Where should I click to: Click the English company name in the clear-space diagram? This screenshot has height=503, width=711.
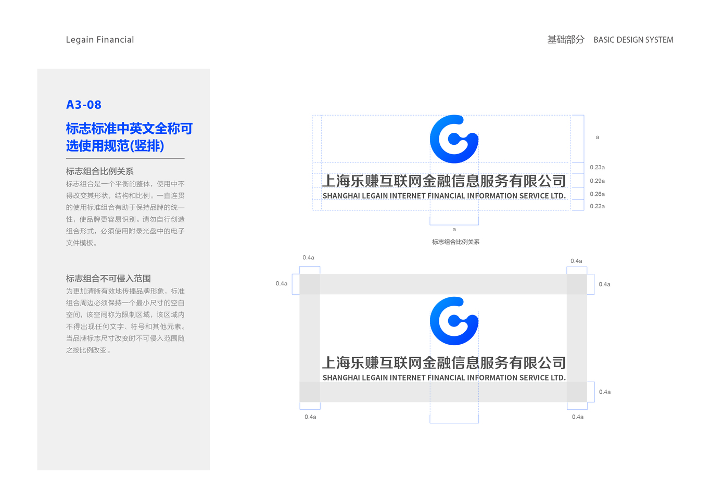[x=444, y=378]
